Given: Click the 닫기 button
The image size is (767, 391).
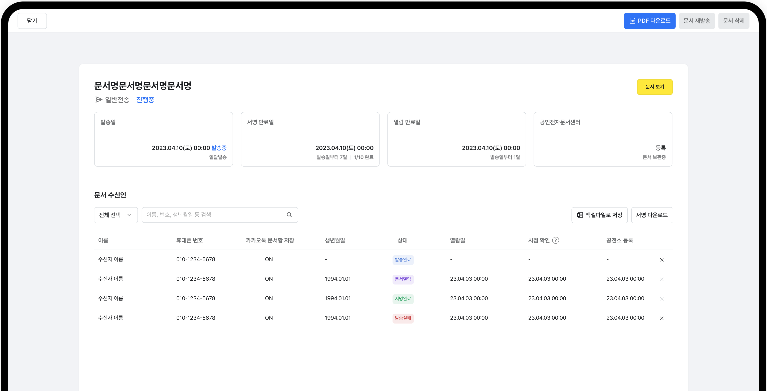Looking at the screenshot, I should 32,21.
